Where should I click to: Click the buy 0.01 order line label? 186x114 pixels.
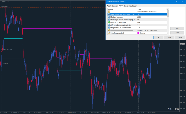(7, 49)
